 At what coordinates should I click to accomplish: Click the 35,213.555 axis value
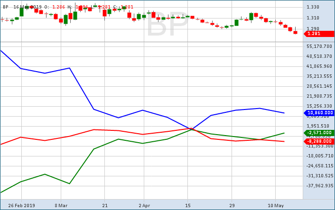[x=319, y=76]
